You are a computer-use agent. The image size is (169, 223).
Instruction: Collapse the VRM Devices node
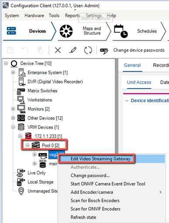[x=13, y=127]
